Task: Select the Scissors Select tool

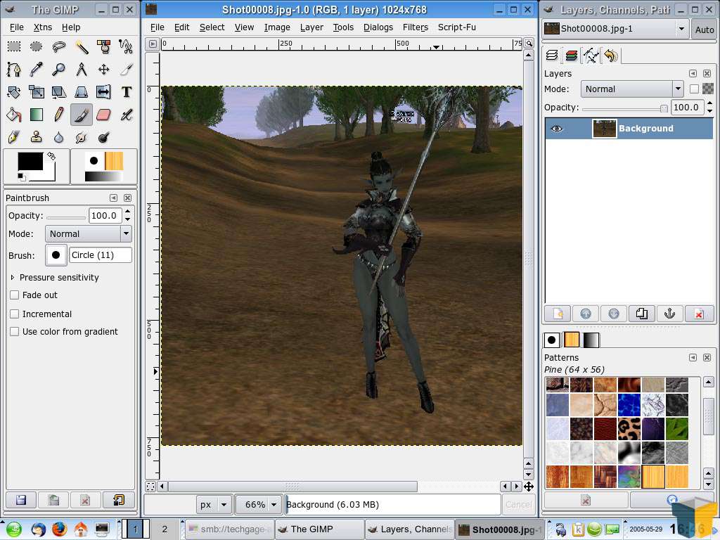Action: click(127, 46)
